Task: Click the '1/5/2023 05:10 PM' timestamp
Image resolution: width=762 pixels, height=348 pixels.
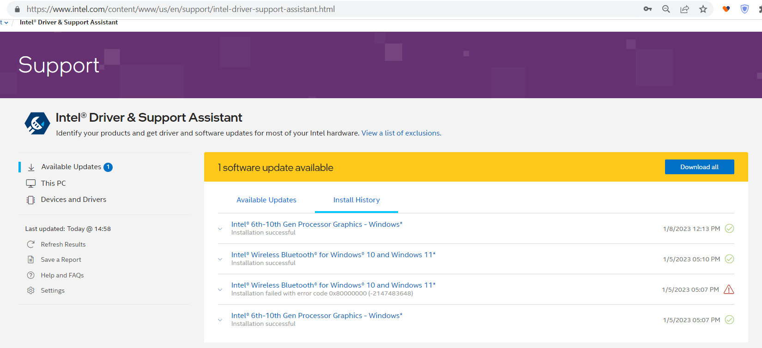Action: coord(691,259)
